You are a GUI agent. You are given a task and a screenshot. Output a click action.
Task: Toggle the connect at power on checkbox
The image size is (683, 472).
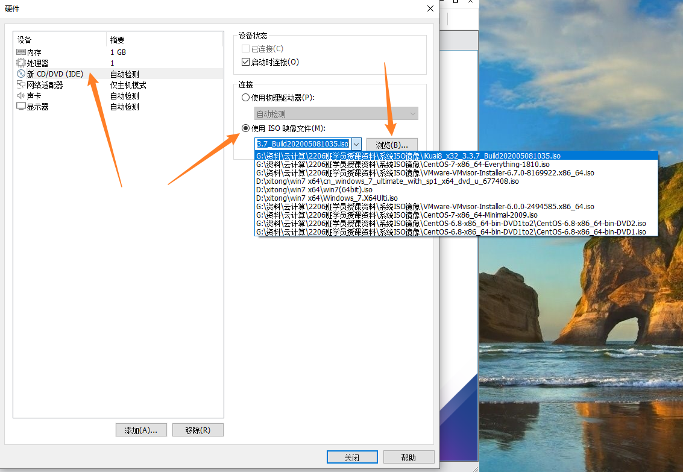(x=245, y=62)
